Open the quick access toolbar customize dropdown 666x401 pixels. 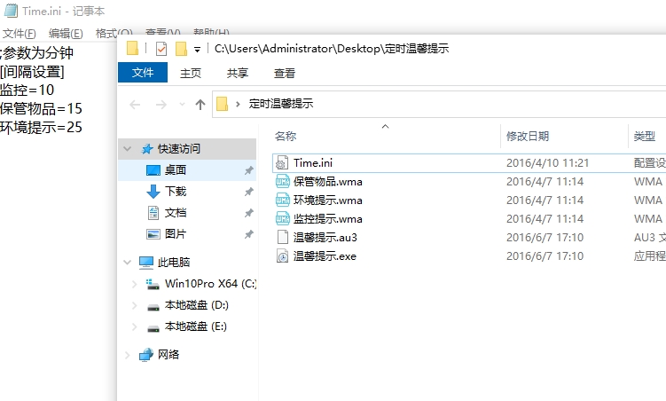[197, 49]
